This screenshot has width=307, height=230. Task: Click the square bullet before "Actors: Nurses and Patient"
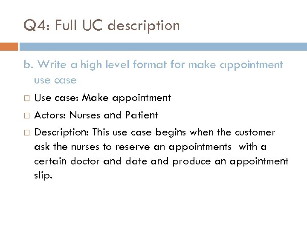coord(27,116)
